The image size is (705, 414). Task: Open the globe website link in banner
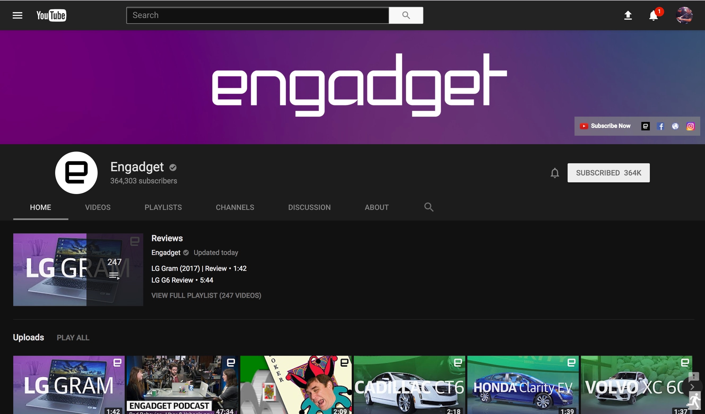[675, 126]
